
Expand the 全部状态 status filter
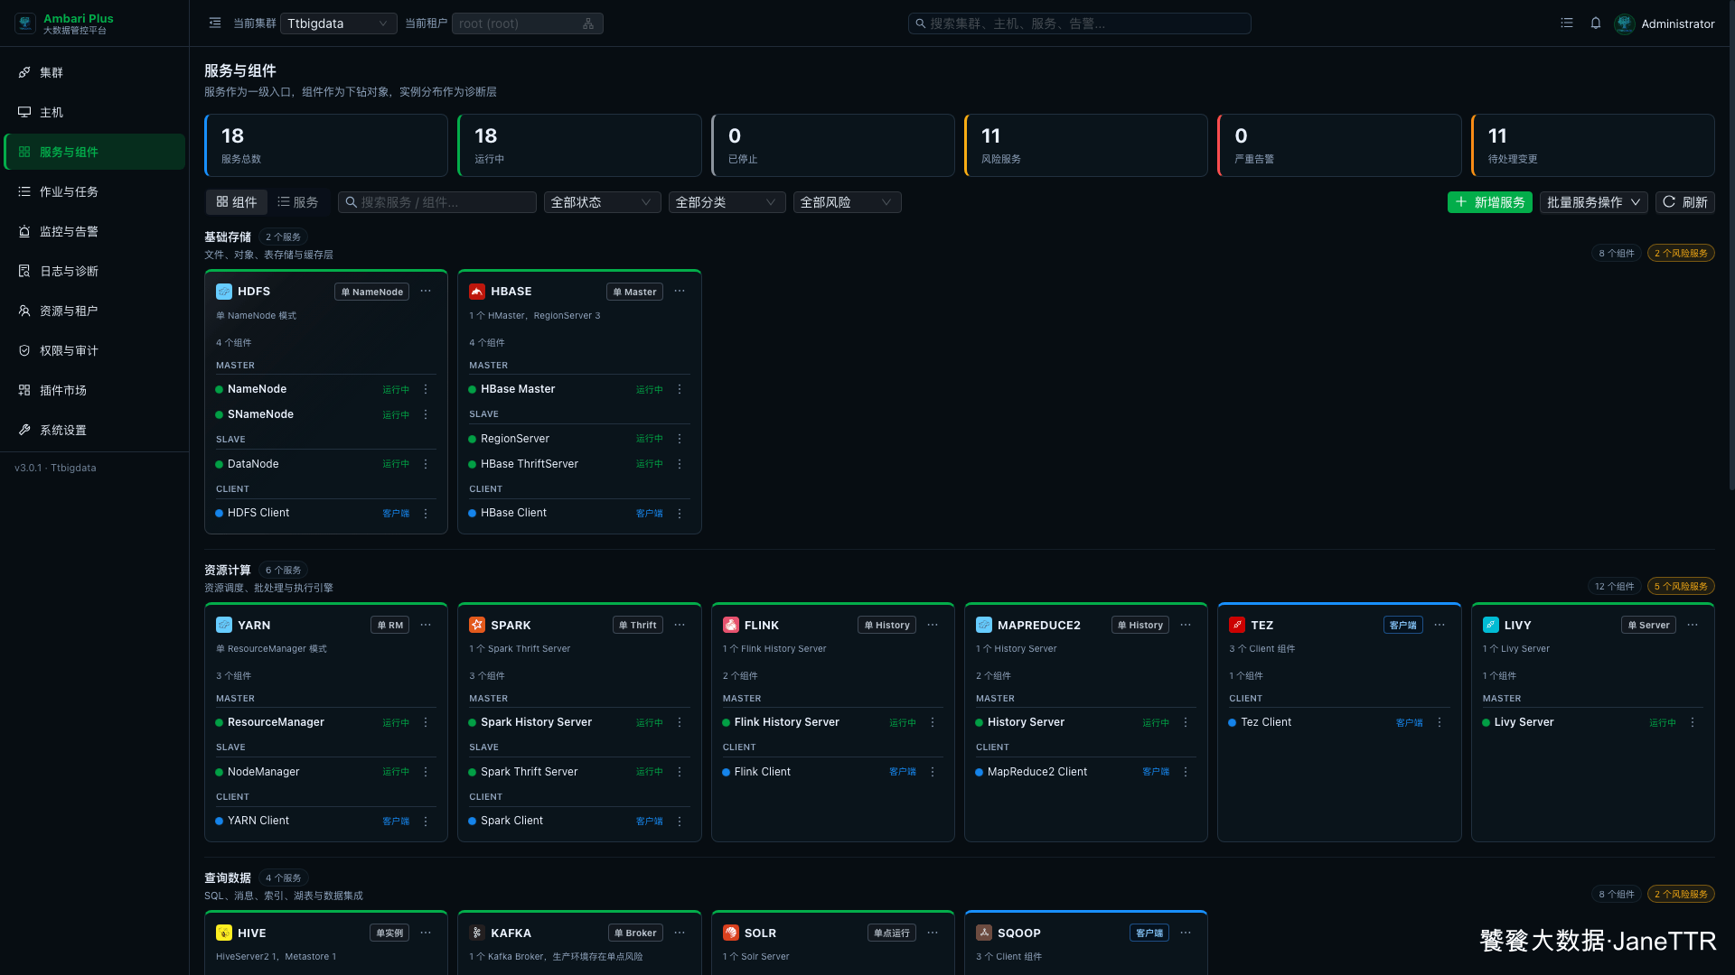pyautogui.click(x=602, y=202)
